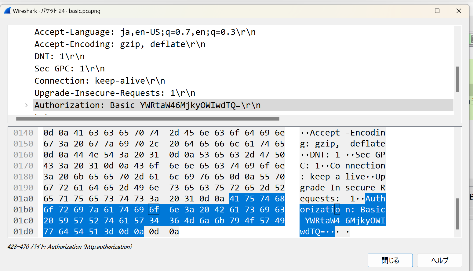The height and width of the screenshot is (271, 473).
Task: Click the ASCII text 'YWRtaW4' in row 01c0
Action: (x=322, y=221)
